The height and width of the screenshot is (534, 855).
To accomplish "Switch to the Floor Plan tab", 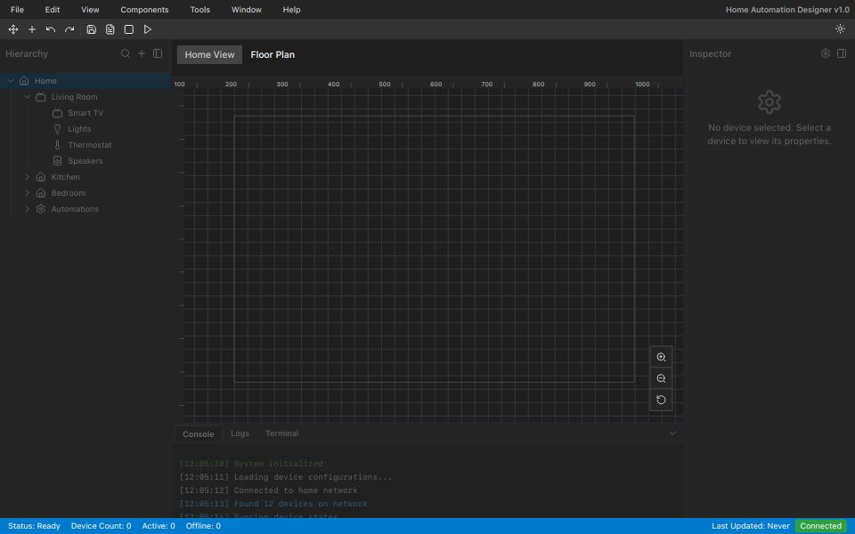I will pos(273,54).
